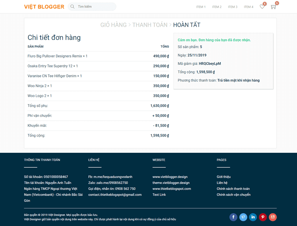Click the footer Text Link

tap(159, 195)
